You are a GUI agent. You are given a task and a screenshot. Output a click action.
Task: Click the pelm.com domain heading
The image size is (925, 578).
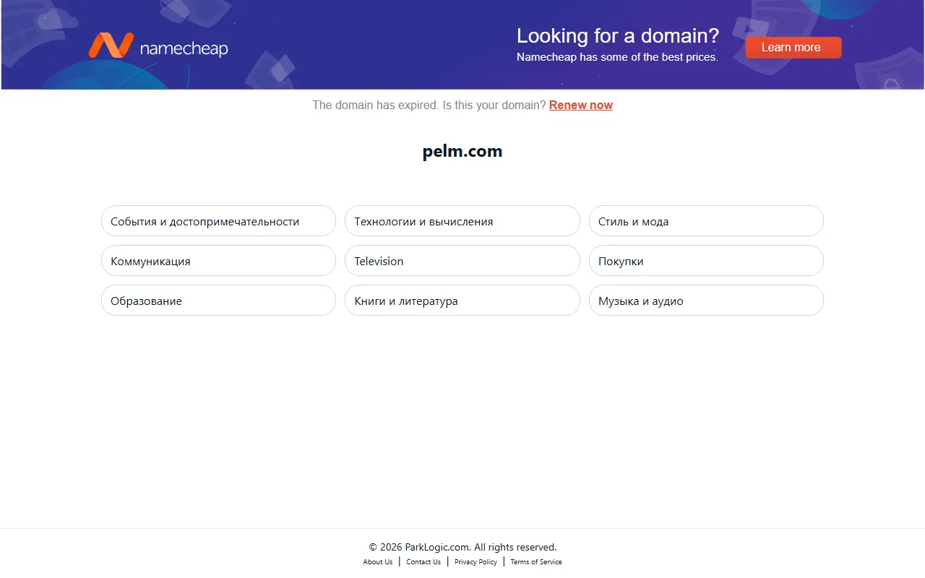coord(462,152)
